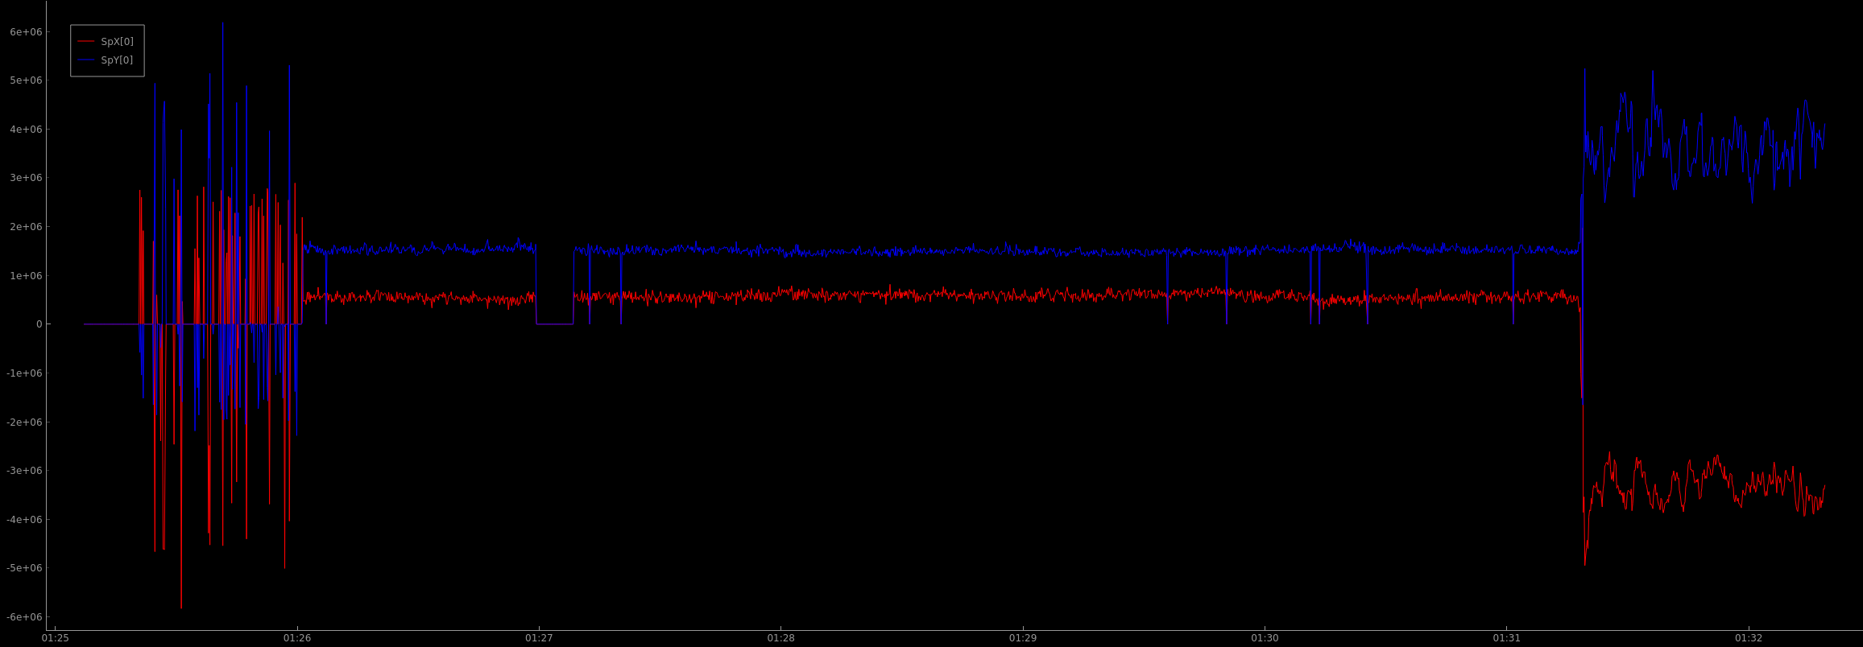Select the 0 value on y-axis

coord(39,324)
